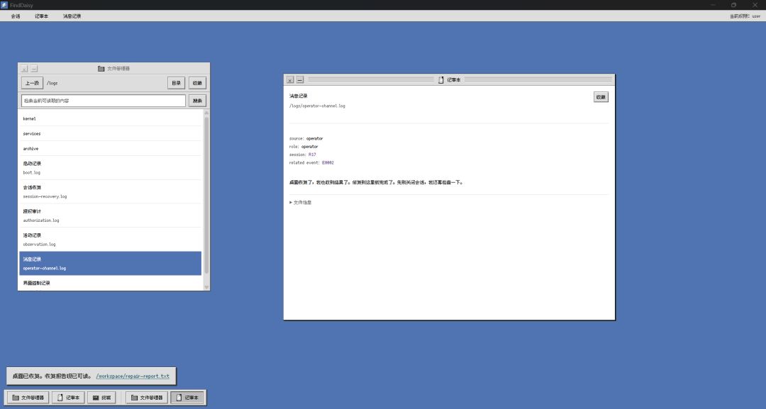Minimize the 记事本 window
Screen dimensions: 766x409
[x=300, y=79]
